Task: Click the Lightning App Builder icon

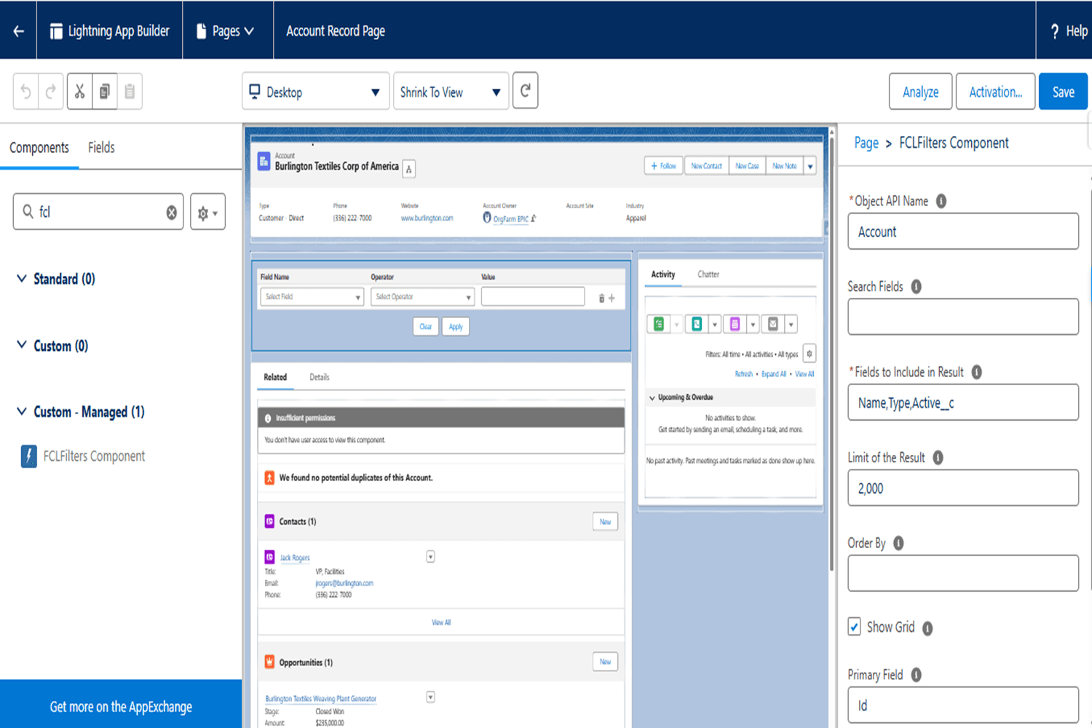Action: [x=56, y=31]
